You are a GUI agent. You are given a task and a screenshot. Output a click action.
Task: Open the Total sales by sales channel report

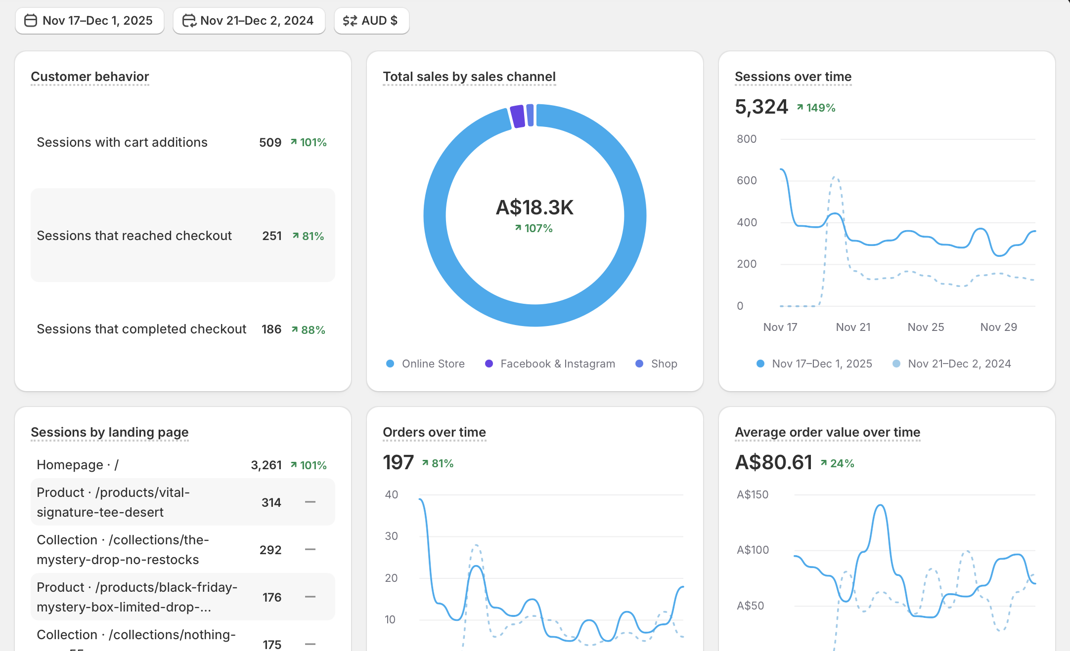coord(469,77)
